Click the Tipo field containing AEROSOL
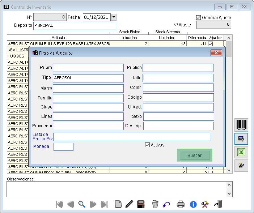This screenshot has width=254, height=213. point(88,78)
